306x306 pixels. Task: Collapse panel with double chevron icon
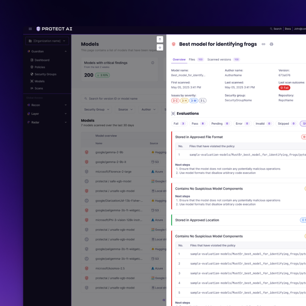click(x=164, y=300)
